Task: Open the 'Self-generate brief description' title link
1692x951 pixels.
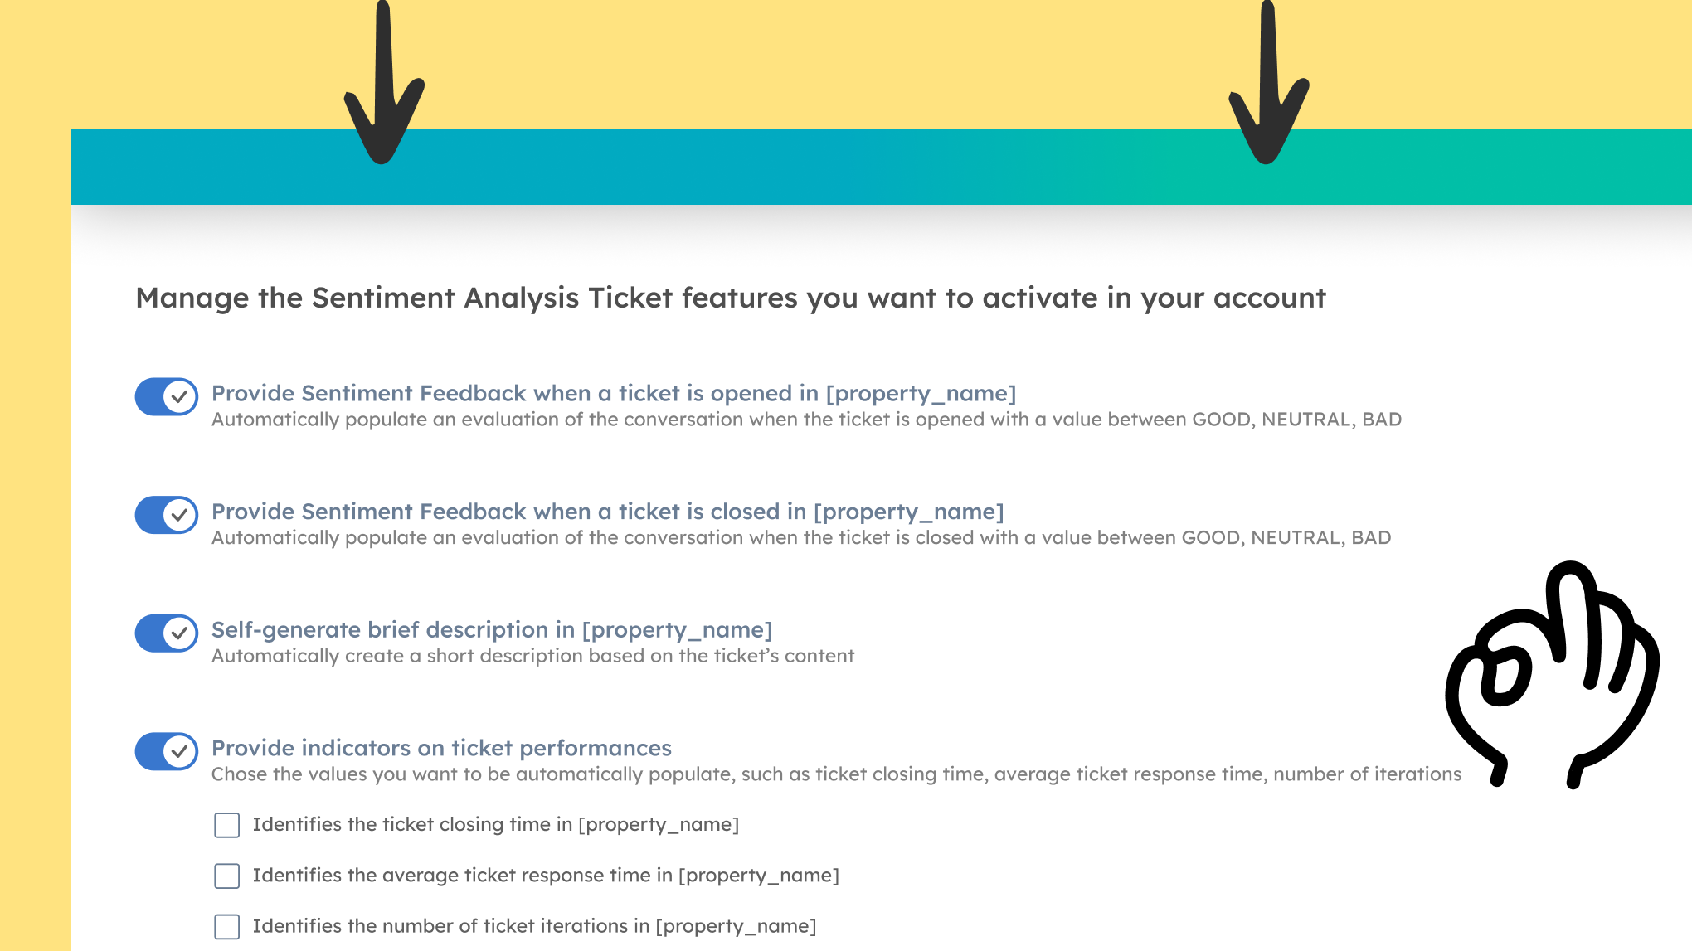Action: coord(492,630)
